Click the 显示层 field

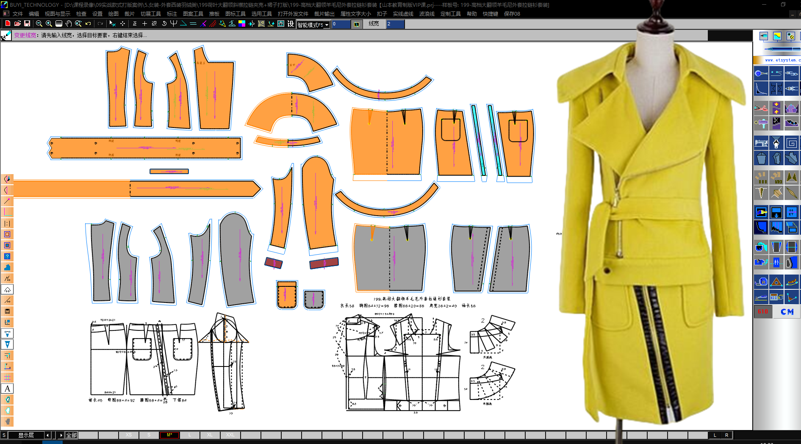pos(26,435)
